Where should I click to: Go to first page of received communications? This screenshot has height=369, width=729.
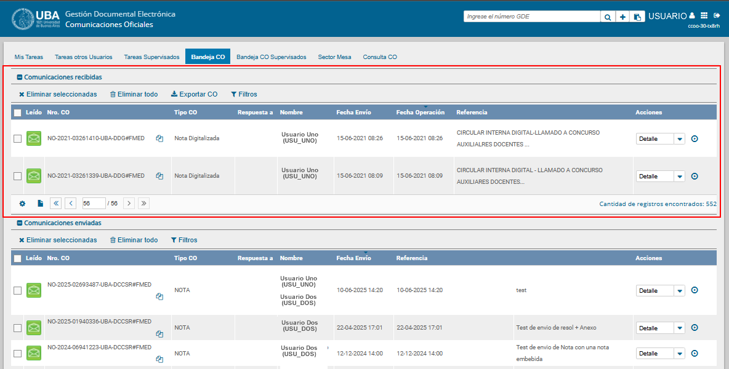pyautogui.click(x=55, y=204)
